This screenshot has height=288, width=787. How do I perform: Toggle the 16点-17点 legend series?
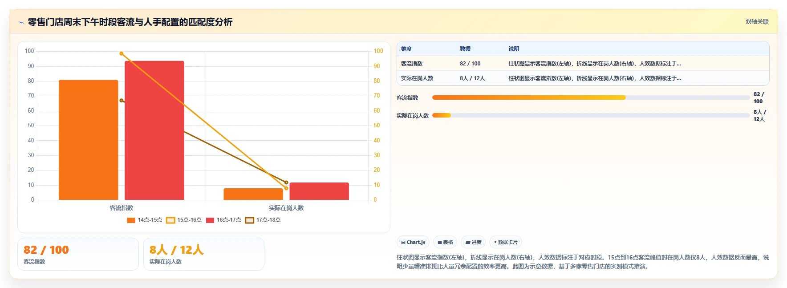pos(223,220)
